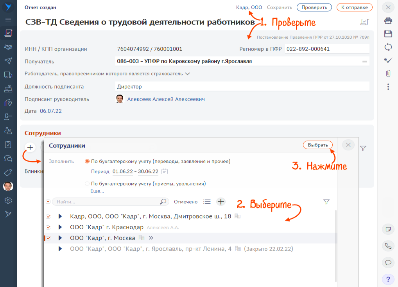
Task: Uncheck the ООО "Кадр" г. Краснодар entry
Action: point(48,227)
